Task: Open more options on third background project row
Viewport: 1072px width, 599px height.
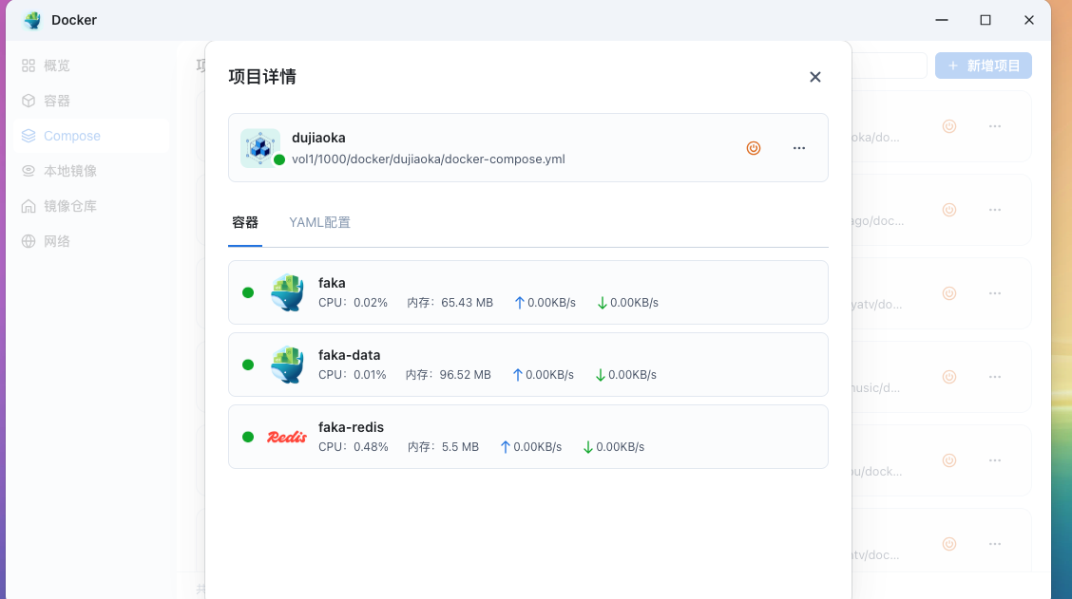Action: 995,293
